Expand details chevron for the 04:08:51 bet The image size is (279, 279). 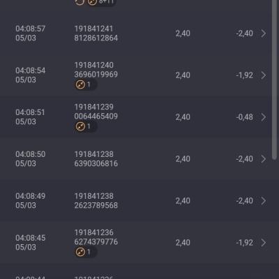pos(264,117)
